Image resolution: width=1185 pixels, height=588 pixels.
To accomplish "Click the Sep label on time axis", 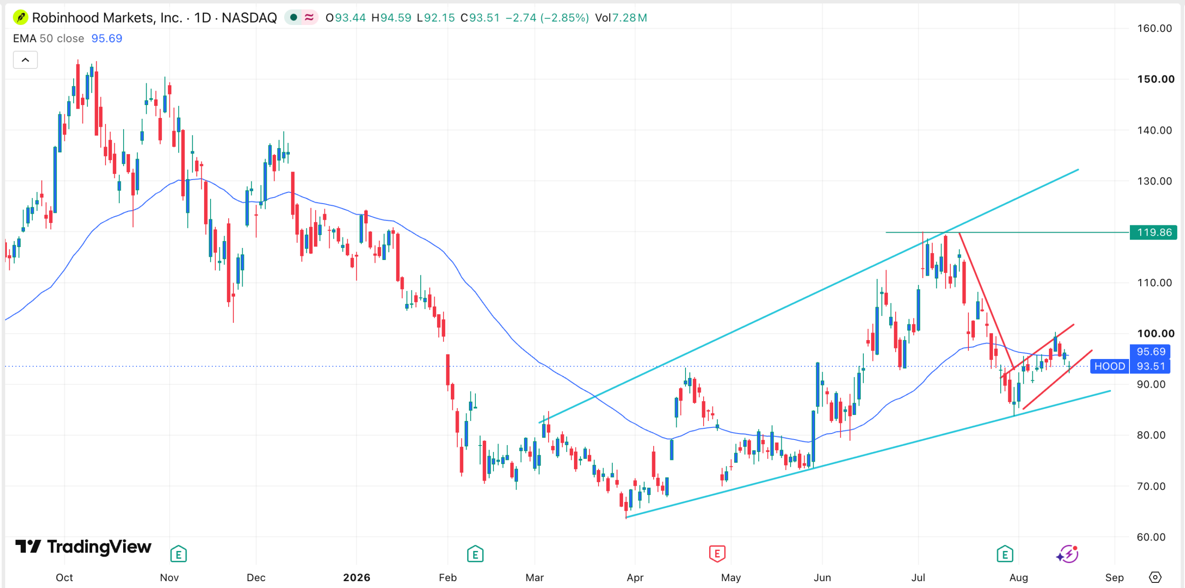I will [1114, 577].
